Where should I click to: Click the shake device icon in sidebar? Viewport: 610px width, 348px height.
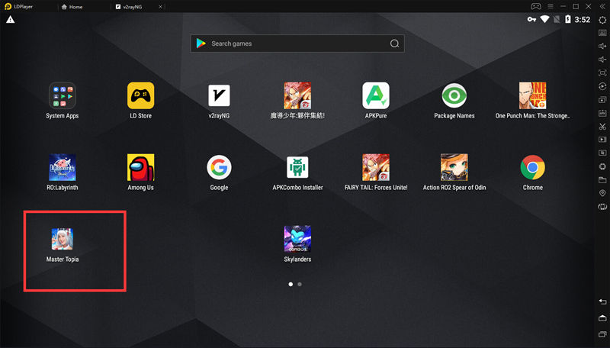602,207
